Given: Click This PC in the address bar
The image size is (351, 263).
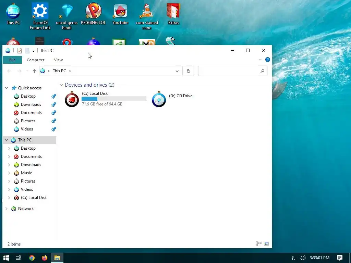Looking at the screenshot, I should point(59,71).
